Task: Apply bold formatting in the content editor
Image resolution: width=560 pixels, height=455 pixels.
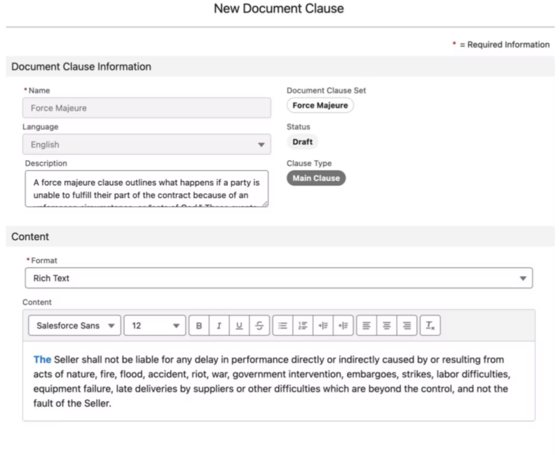Action: coord(199,326)
